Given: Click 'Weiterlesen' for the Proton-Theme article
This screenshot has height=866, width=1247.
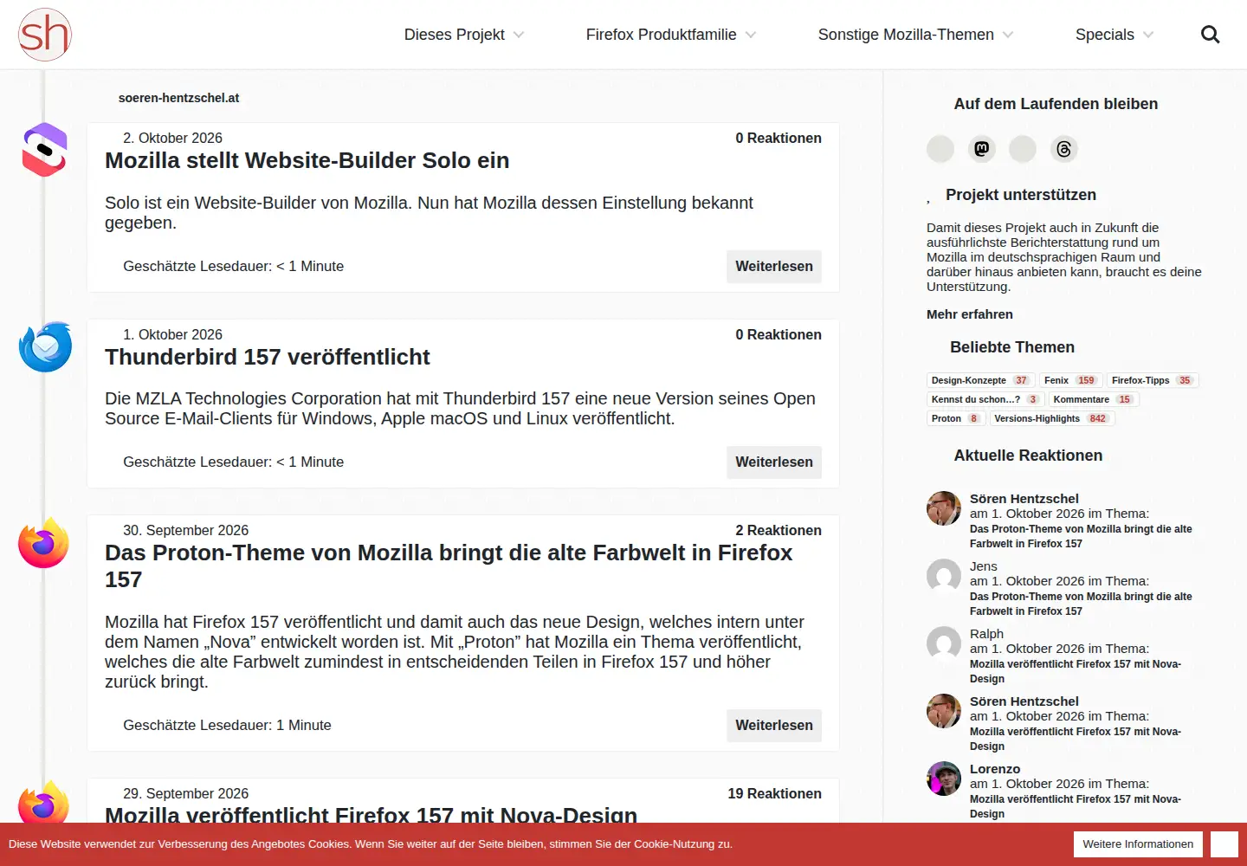Looking at the screenshot, I should click(774, 726).
